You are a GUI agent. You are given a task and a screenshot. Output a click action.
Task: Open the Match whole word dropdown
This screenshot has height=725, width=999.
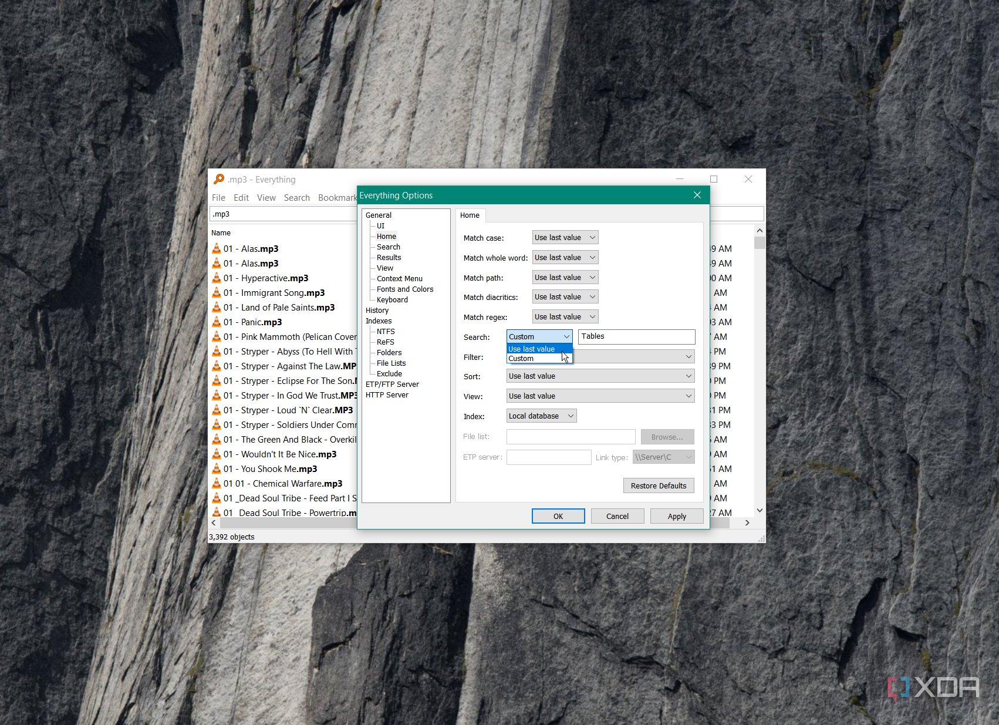[565, 258]
